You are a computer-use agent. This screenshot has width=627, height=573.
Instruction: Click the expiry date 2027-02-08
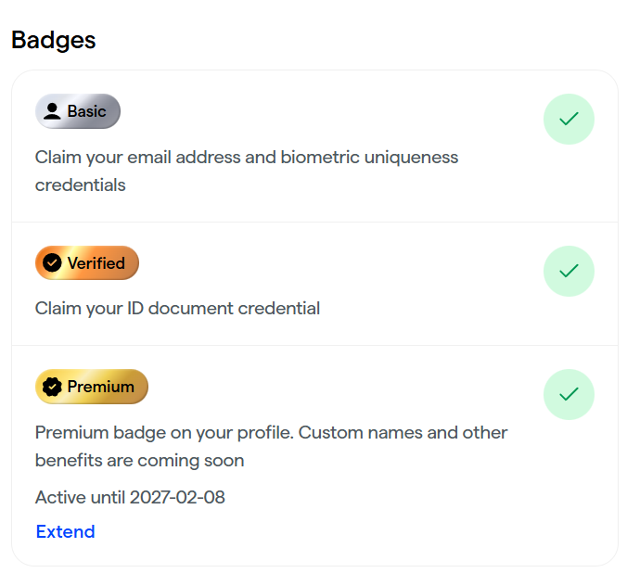tap(177, 497)
